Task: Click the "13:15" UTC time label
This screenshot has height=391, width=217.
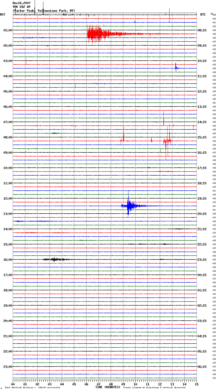Action: tap(202, 107)
